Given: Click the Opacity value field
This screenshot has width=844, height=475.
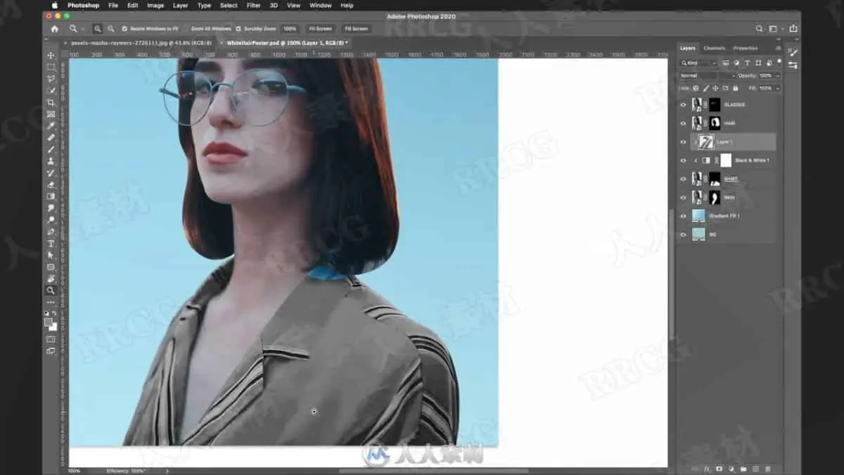Looking at the screenshot, I should pyautogui.click(x=765, y=75).
